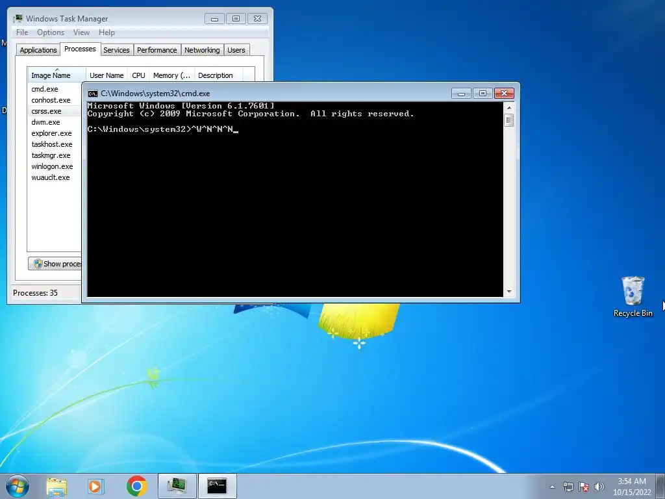
Task: Click the cmd window scrollbar thumb
Action: point(509,120)
